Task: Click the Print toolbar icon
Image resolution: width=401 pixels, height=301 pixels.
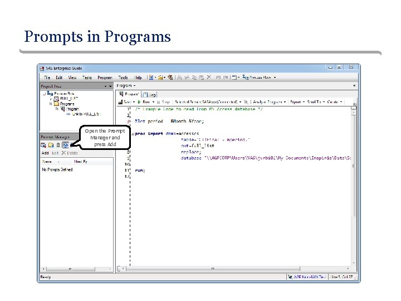Action: [179, 77]
